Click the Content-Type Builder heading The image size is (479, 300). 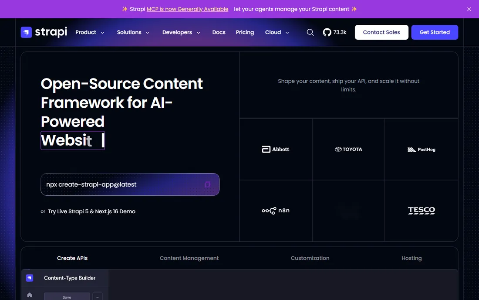(x=70, y=278)
